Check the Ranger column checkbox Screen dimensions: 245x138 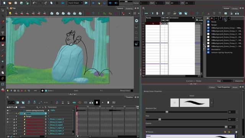(x=208, y=25)
